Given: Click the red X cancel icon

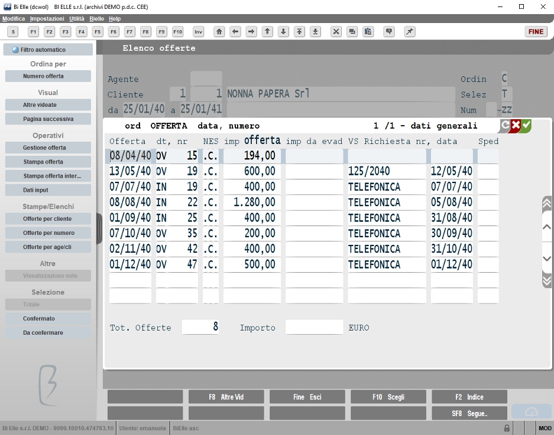Looking at the screenshot, I should coord(516,125).
